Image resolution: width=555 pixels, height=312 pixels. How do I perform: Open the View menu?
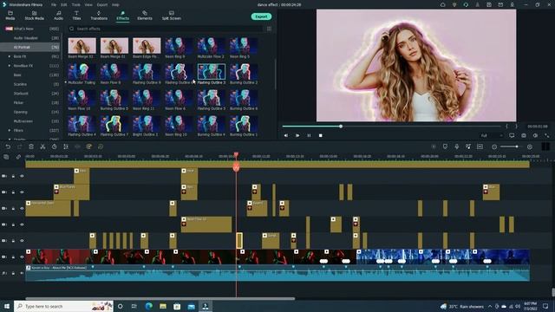point(88,5)
